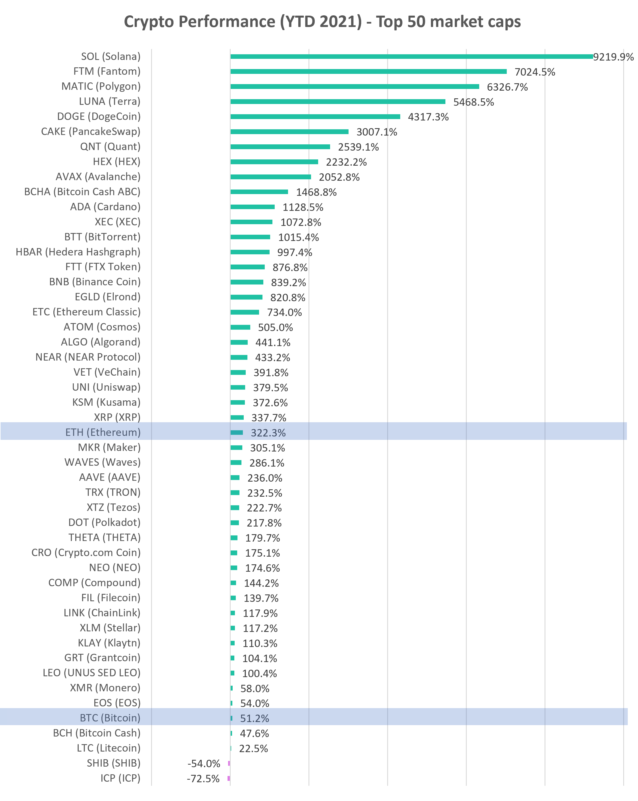Click the 'BNB (Binance Coin)' label

click(x=95, y=282)
